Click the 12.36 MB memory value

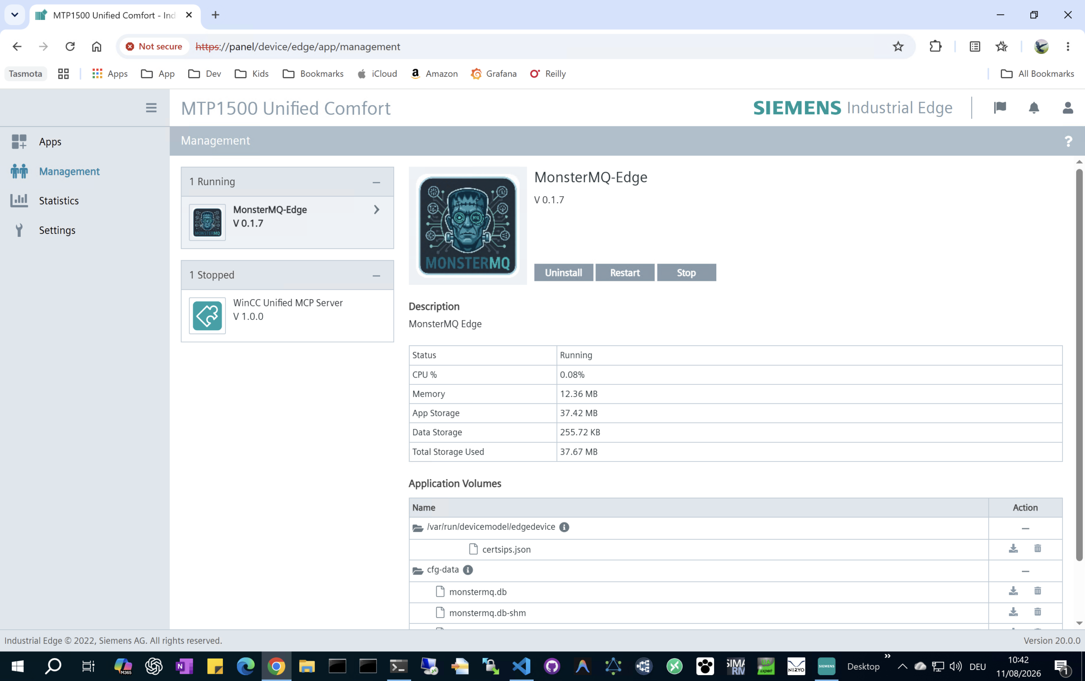coord(578,394)
